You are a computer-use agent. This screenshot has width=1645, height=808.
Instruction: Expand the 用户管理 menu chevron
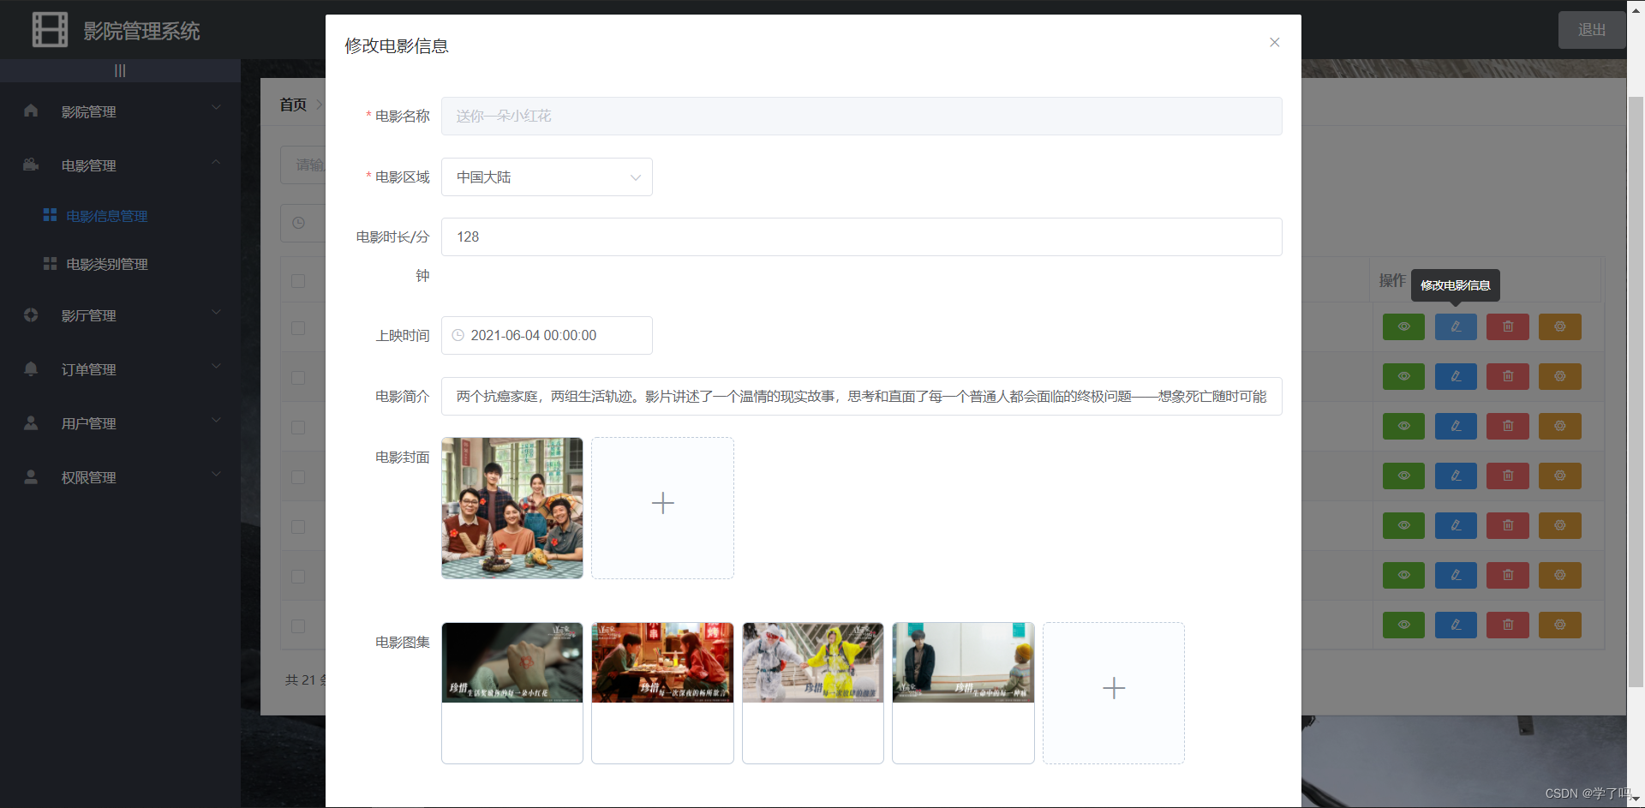[x=216, y=420]
